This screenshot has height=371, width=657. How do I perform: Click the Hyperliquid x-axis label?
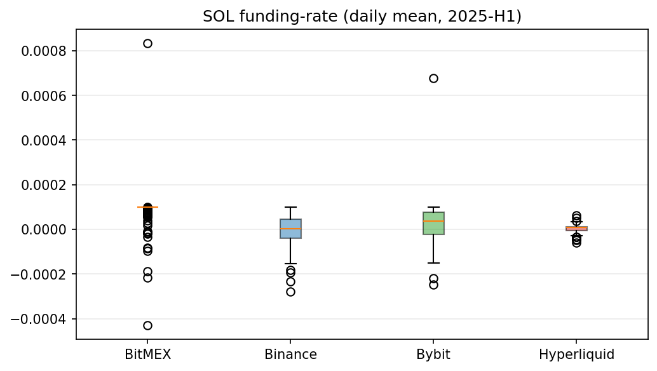(576, 354)
